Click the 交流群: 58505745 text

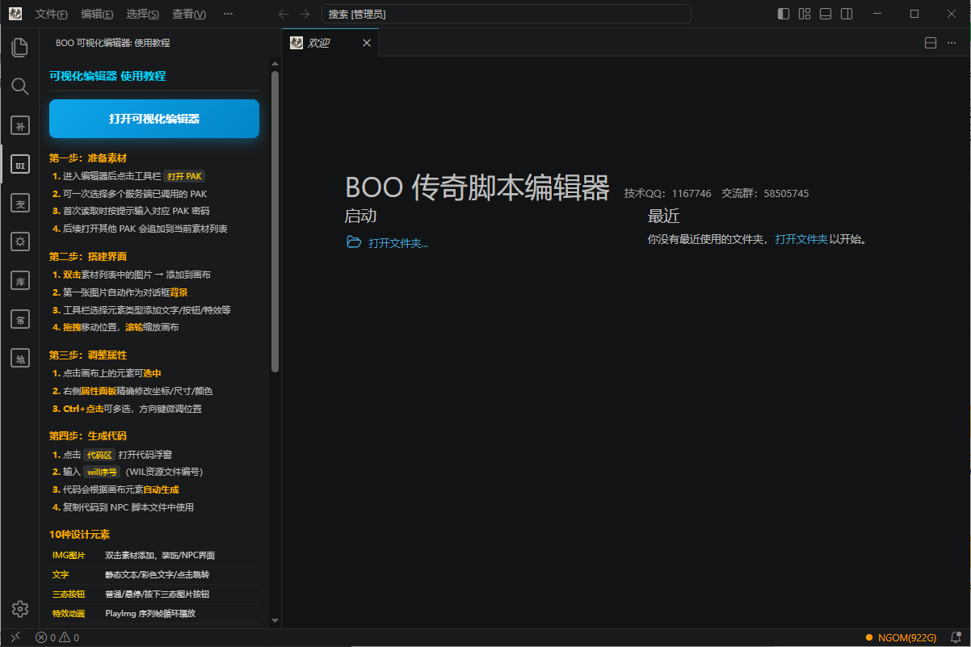click(x=765, y=193)
